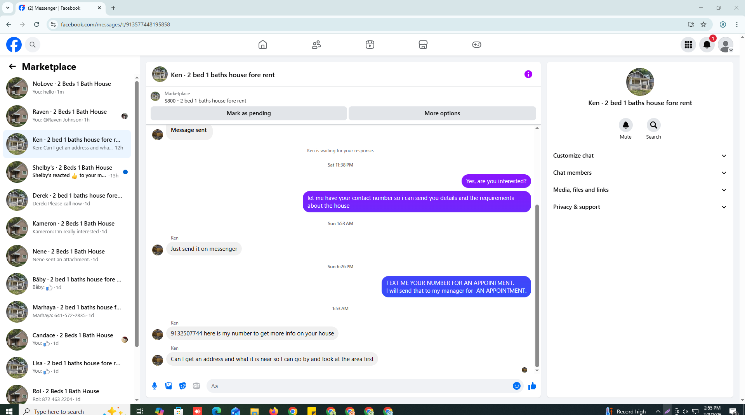745x415 pixels.
Task: Click Ken's avatar beside 'Just send it on messenger'
Action: (x=158, y=250)
